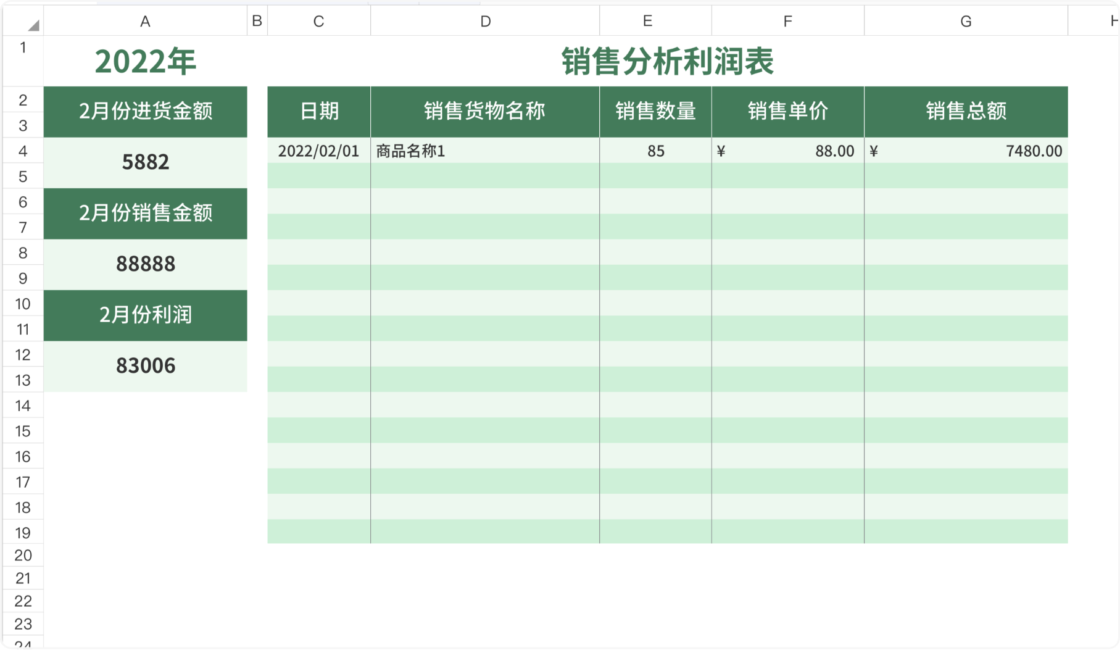This screenshot has height=650, width=1120.
Task: Click the 日期 column heading
Action: 319,112
